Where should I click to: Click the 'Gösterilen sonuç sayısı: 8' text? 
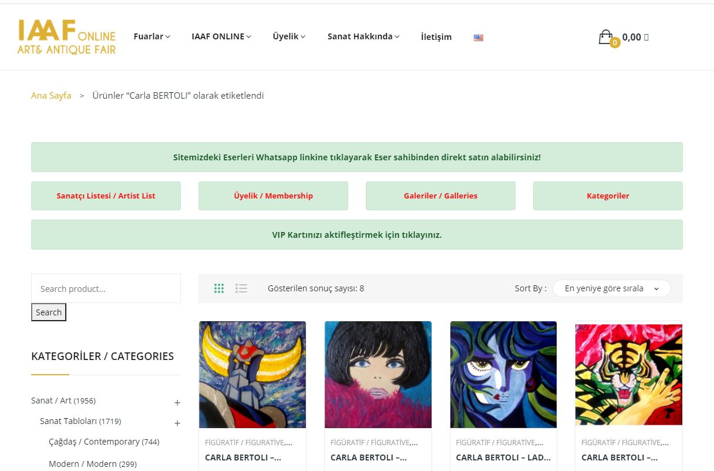point(316,288)
